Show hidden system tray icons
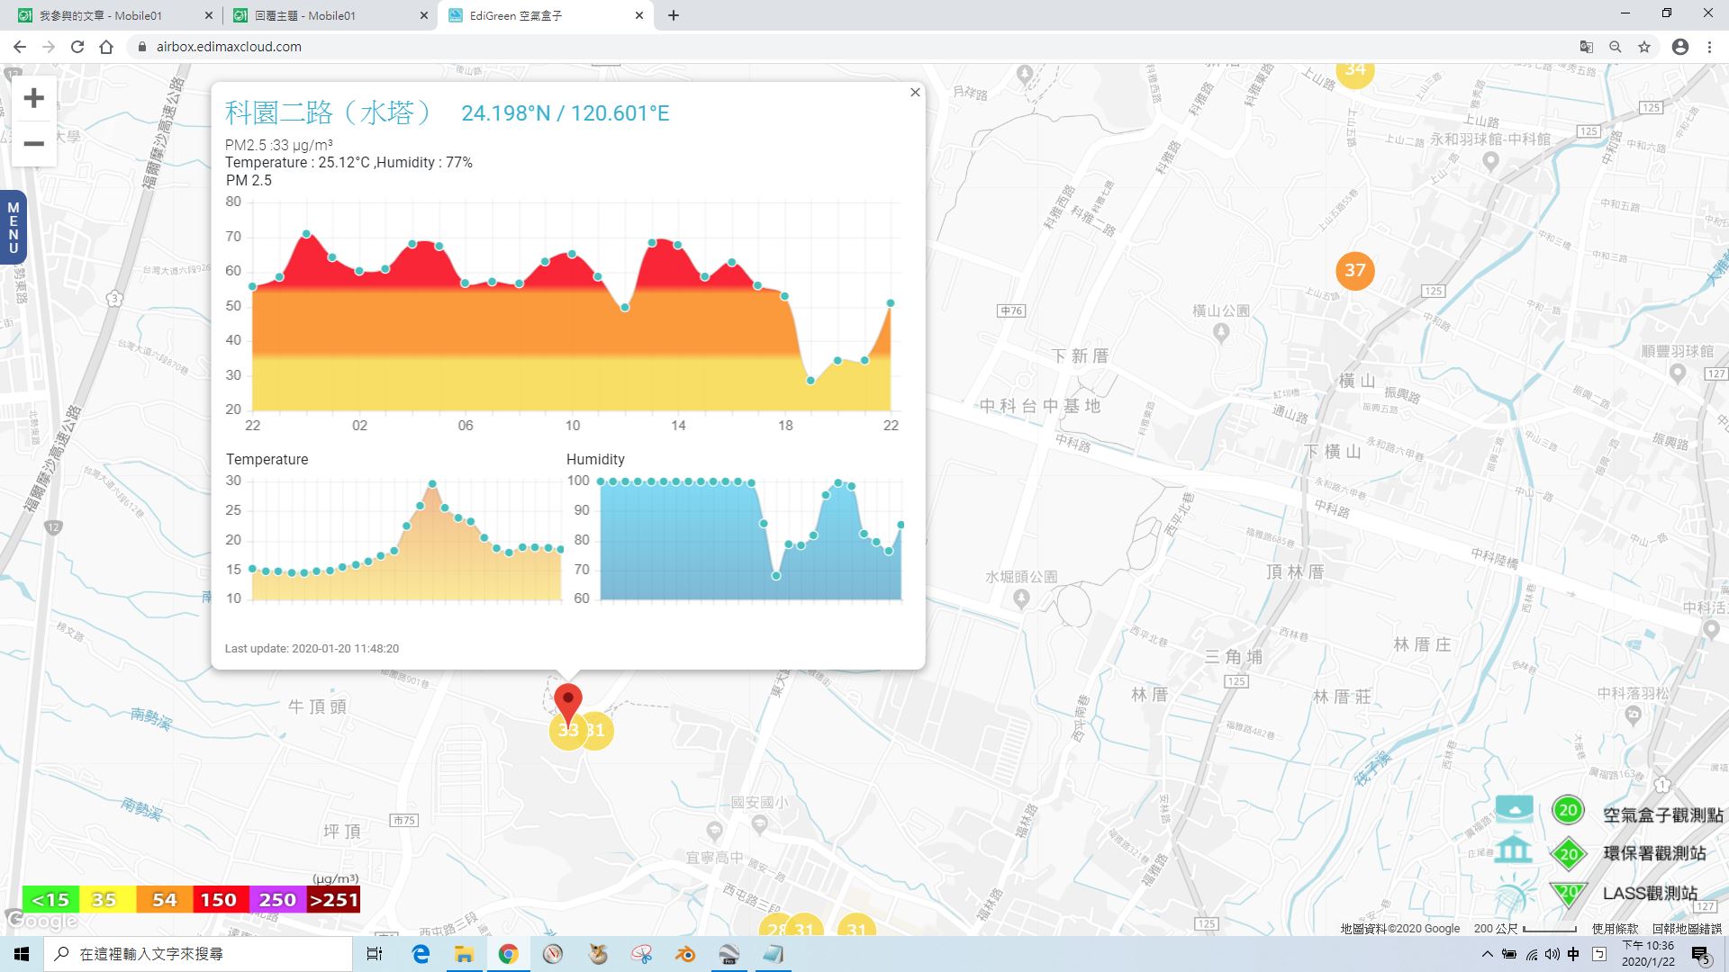Screen dimensions: 1729x972 (x=1487, y=954)
